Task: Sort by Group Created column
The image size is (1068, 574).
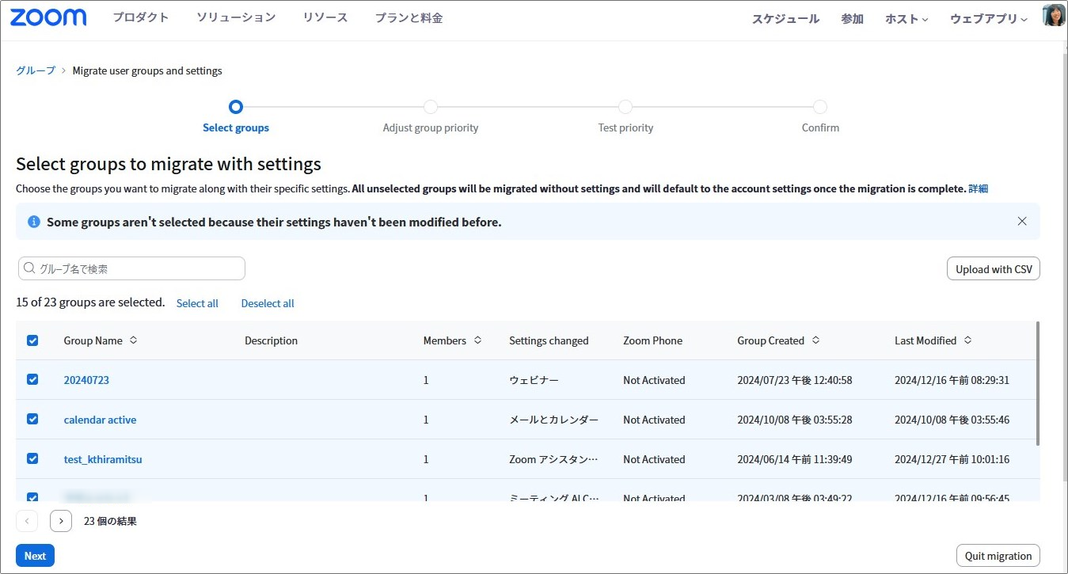Action: [x=815, y=340]
